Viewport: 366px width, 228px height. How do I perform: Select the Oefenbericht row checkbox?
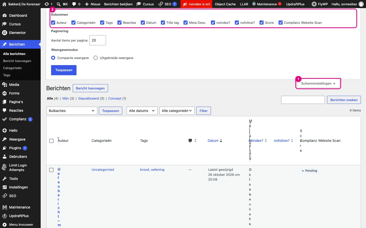(51, 170)
